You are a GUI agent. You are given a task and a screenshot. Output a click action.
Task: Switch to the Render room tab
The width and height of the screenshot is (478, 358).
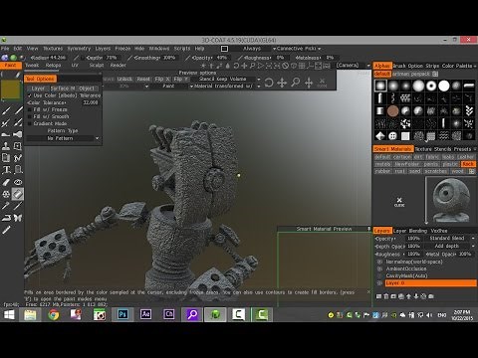click(119, 66)
